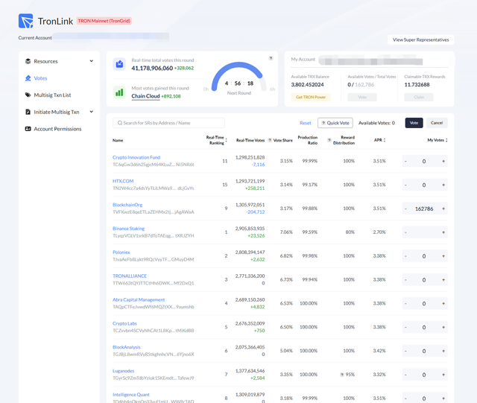The image size is (477, 403).
Task: Sort by Real-Time Ranking arrows
Action: (x=227, y=140)
